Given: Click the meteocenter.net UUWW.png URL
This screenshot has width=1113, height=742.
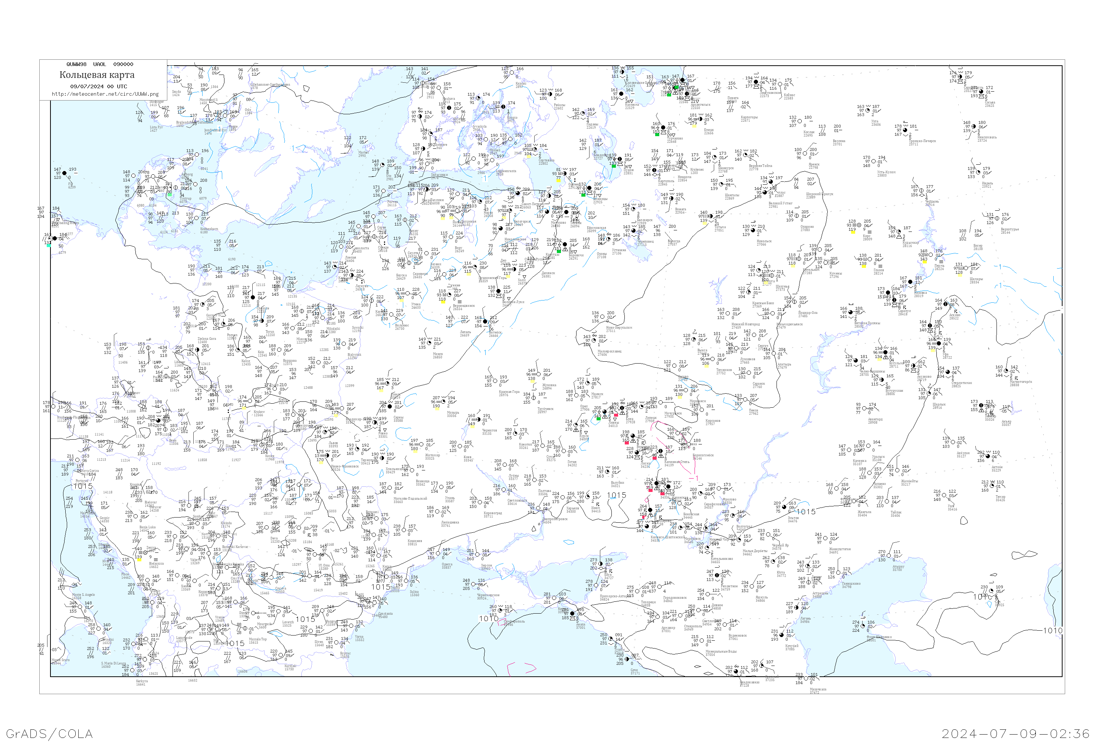Looking at the screenshot, I should (105, 94).
